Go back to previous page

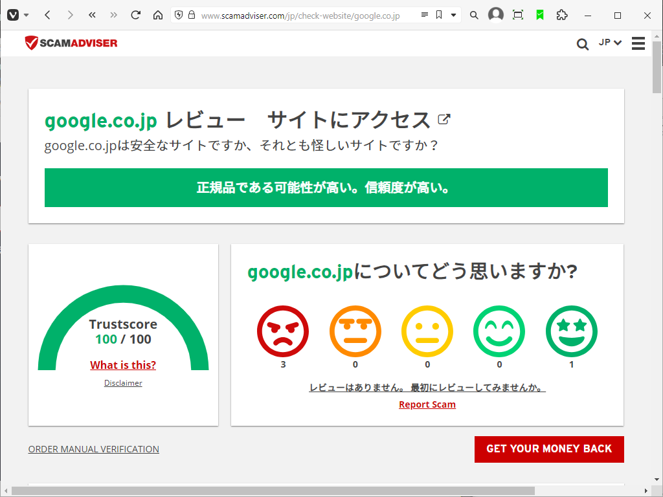[47, 16]
